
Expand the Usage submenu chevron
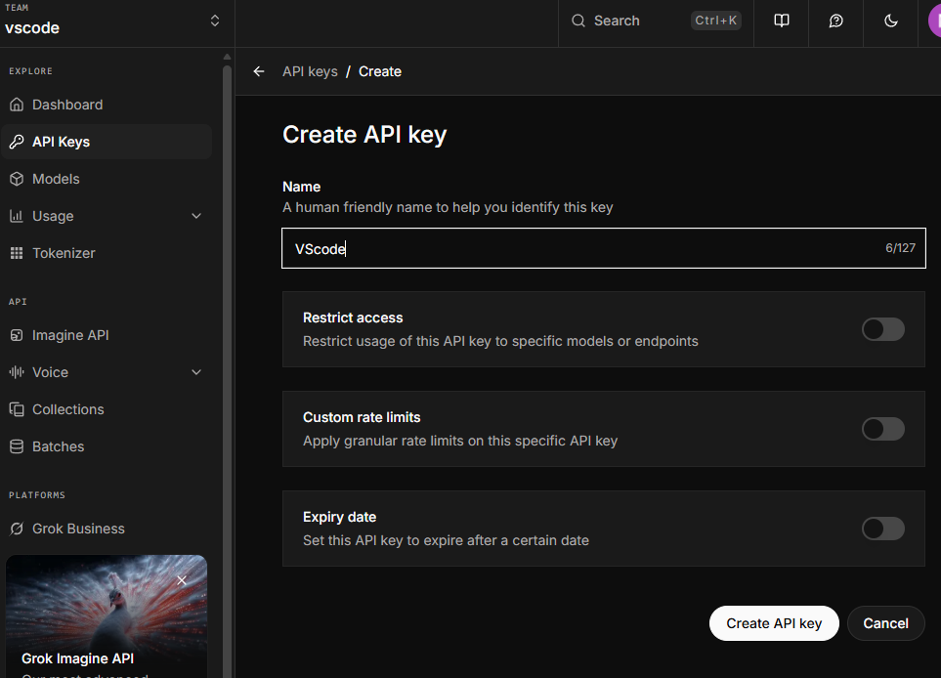pyautogui.click(x=196, y=216)
